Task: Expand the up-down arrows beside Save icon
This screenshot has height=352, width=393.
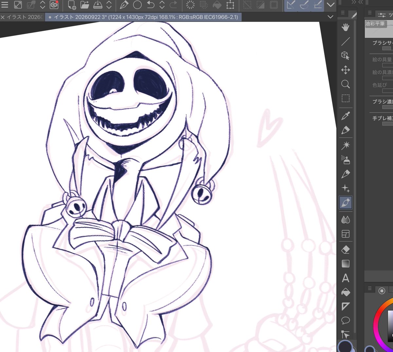Action: coord(109,5)
